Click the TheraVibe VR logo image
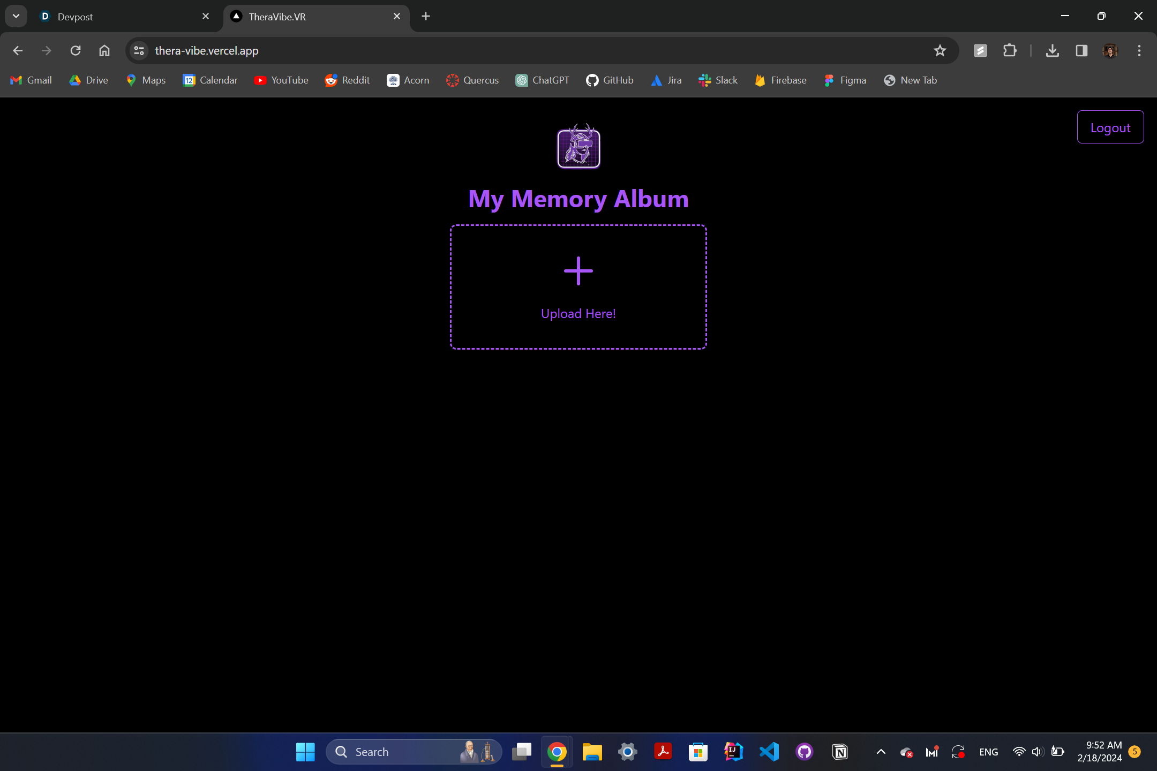Screen dimensions: 1157x771 coord(578,147)
